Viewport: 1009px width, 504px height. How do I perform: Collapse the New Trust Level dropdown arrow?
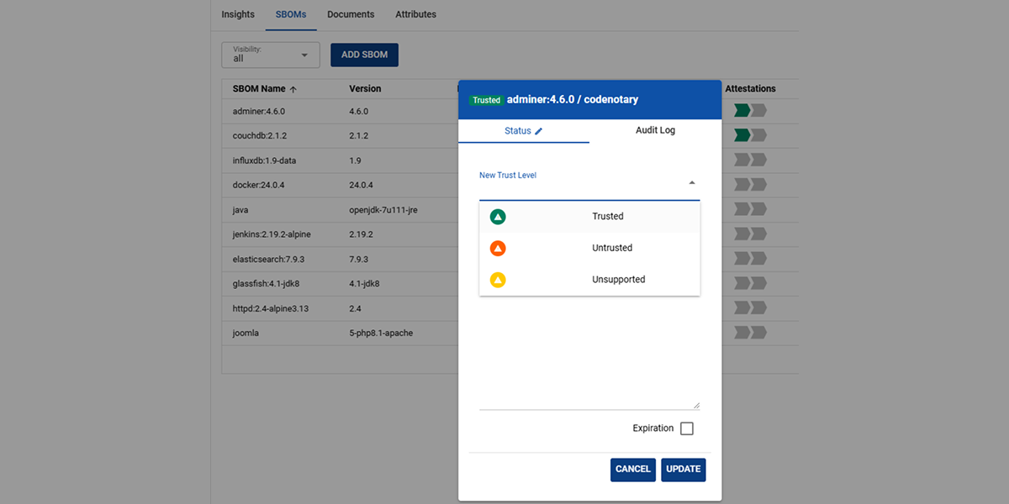[692, 182]
